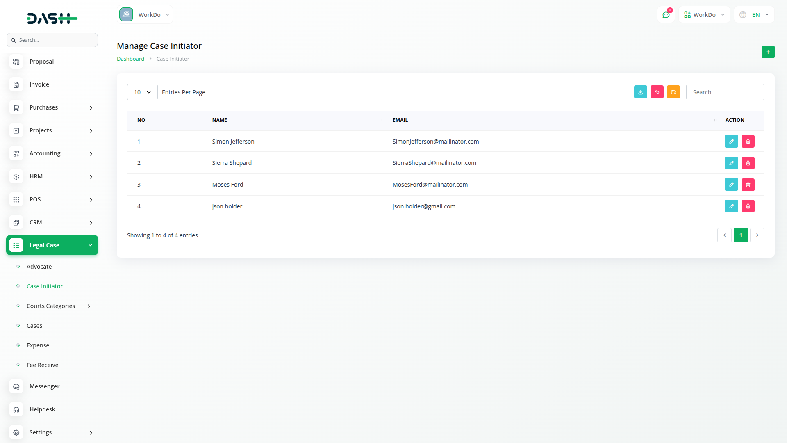Click the Purchases cart icon
Screen dimensions: 787x443
point(16,107)
